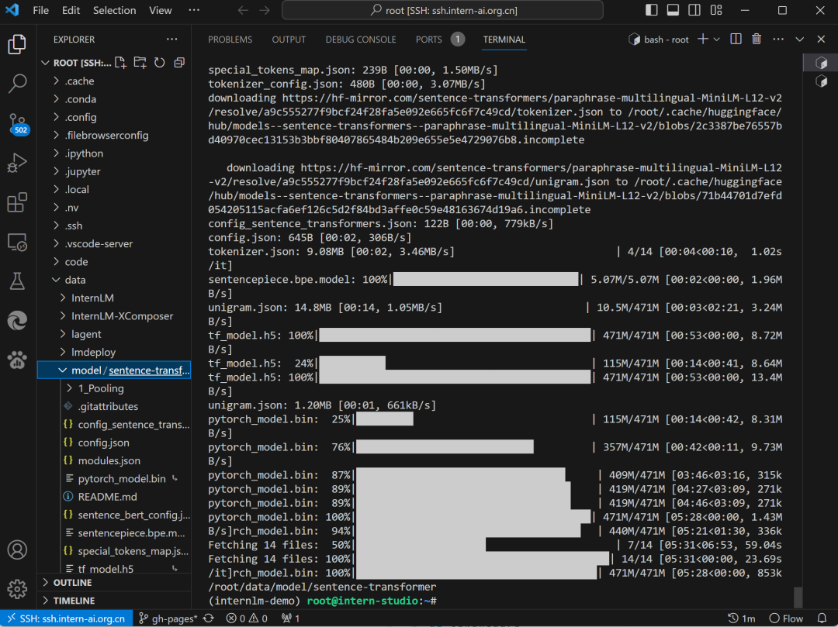Toggle secondary side bar layout button

coord(694,10)
